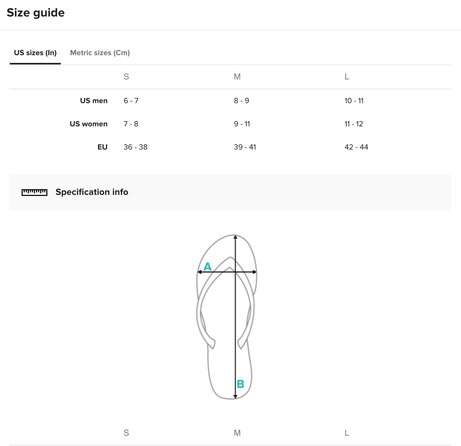Image resolution: width=461 pixels, height=446 pixels.
Task: Click the ruler icon beside Specification info
Action: pos(35,192)
